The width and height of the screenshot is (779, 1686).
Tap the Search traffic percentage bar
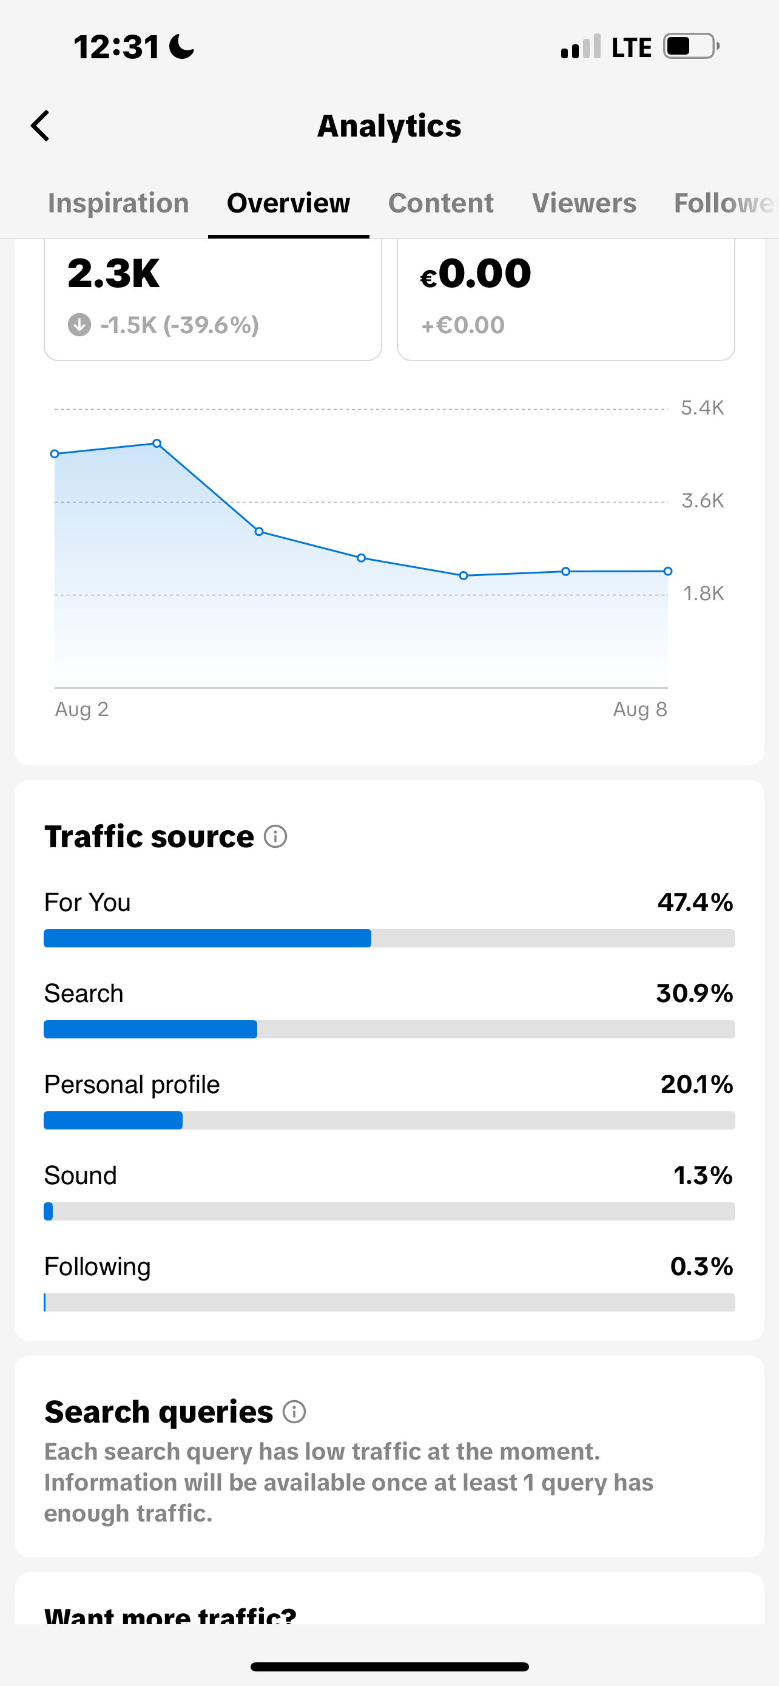(389, 1029)
